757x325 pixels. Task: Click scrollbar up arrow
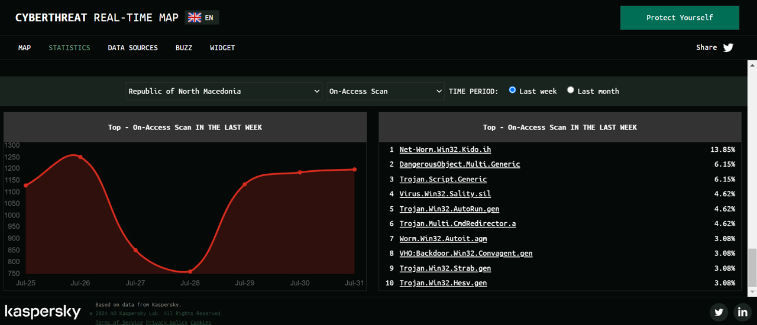coord(752,64)
